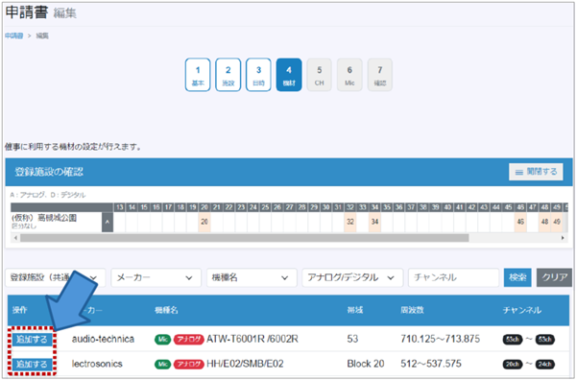
Task: Go to step 3 日時
Action: [258, 75]
